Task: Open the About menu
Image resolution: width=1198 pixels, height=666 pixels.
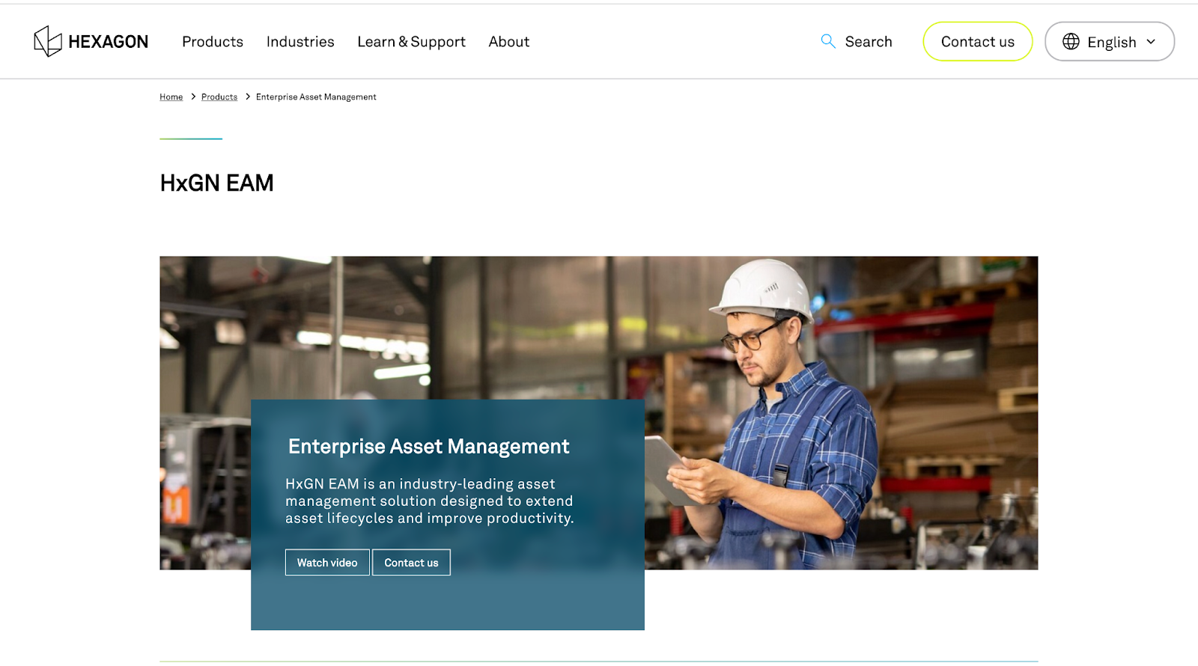Action: coord(508,42)
